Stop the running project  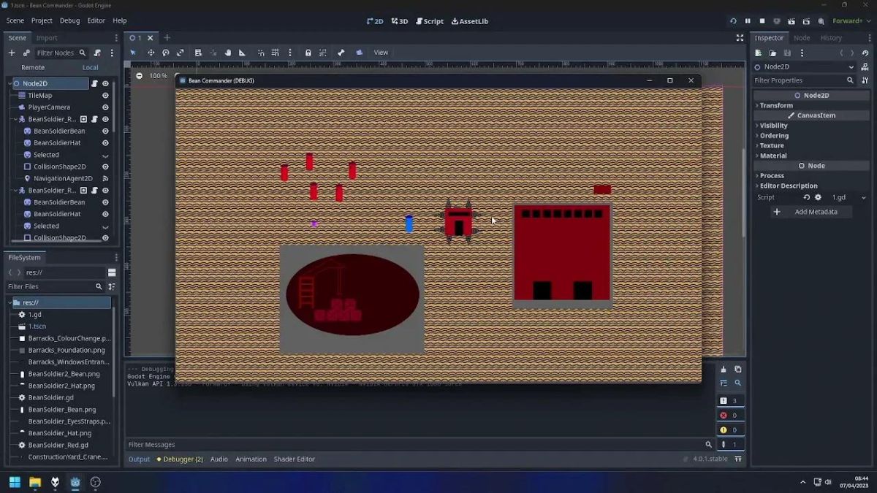762,21
